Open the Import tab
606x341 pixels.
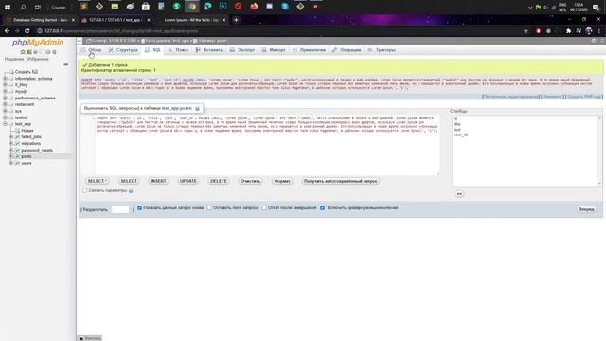[274, 50]
